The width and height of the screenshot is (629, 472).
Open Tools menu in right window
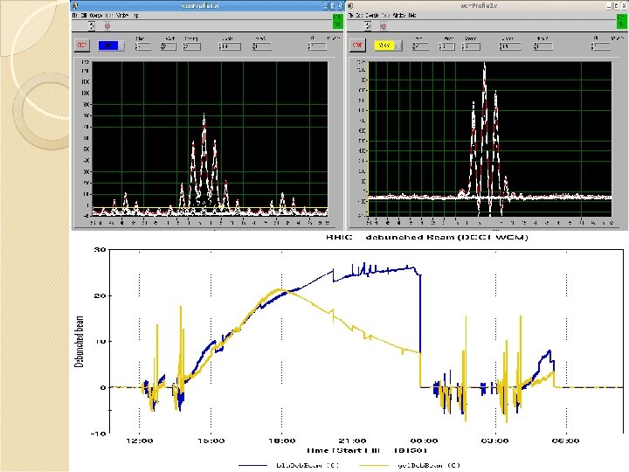coord(385,15)
